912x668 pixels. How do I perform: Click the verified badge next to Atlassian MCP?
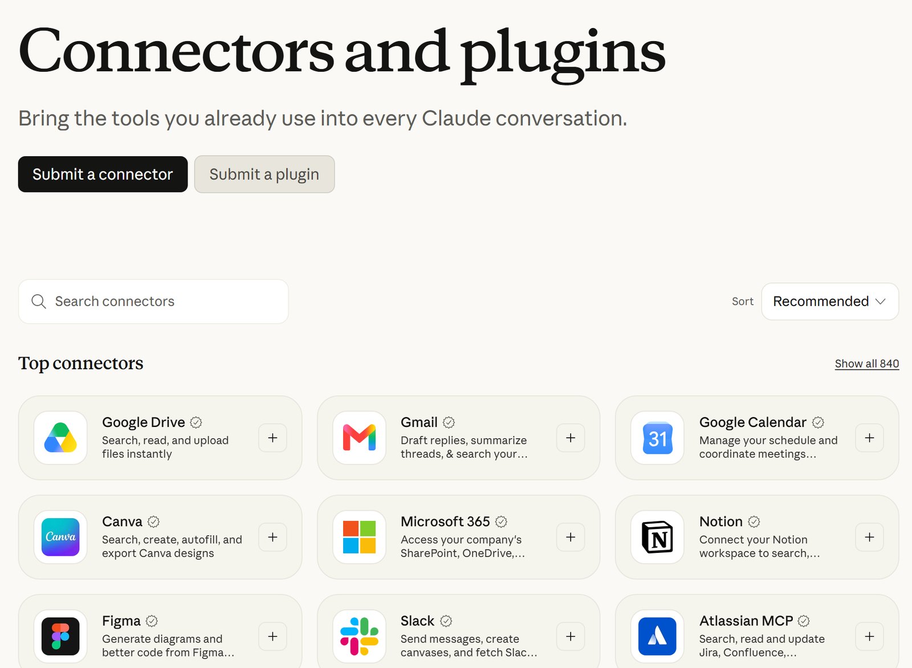pos(804,621)
